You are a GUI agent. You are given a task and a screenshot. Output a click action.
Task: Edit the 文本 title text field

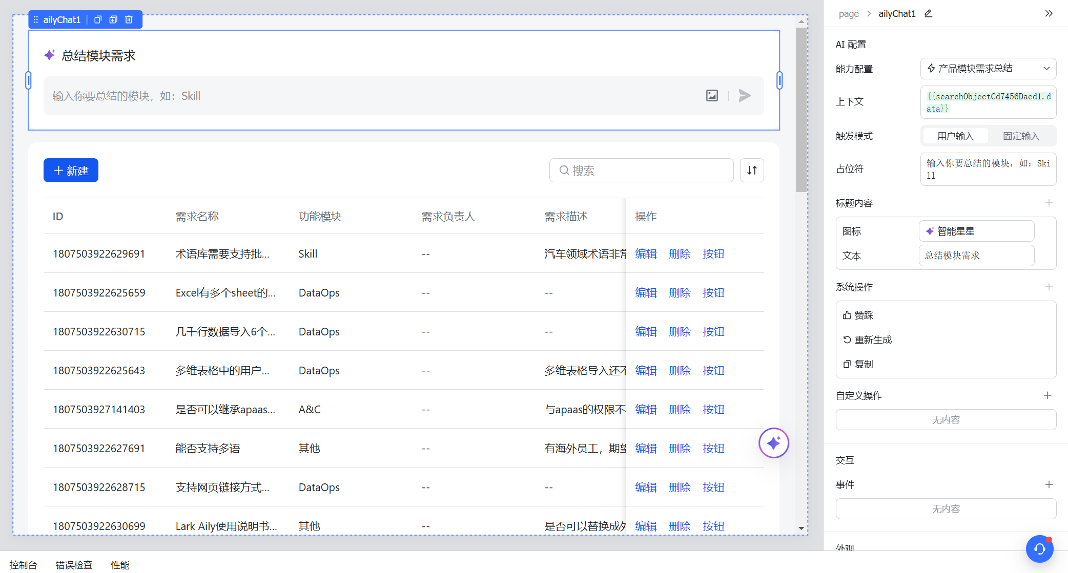[x=976, y=255]
